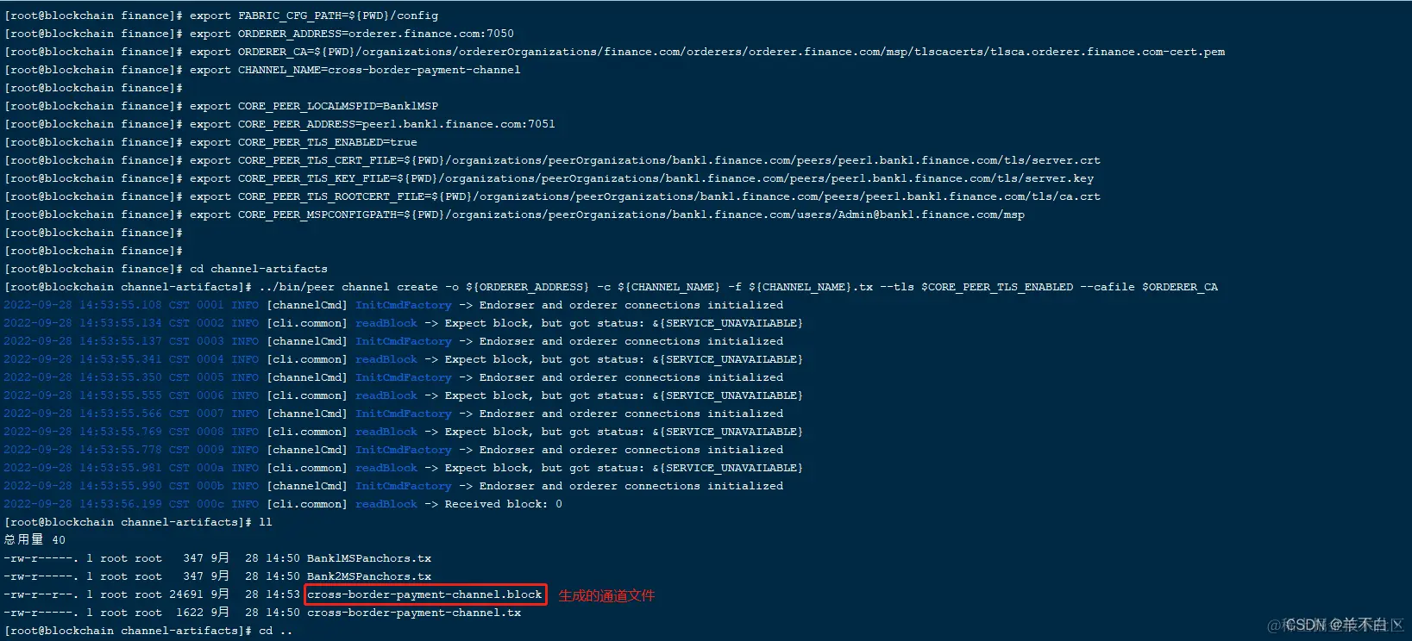The height and width of the screenshot is (641, 1412).
Task: Click the CORE_PEER_LOCALMSPID=Bank1MSP export line
Action: pos(222,106)
